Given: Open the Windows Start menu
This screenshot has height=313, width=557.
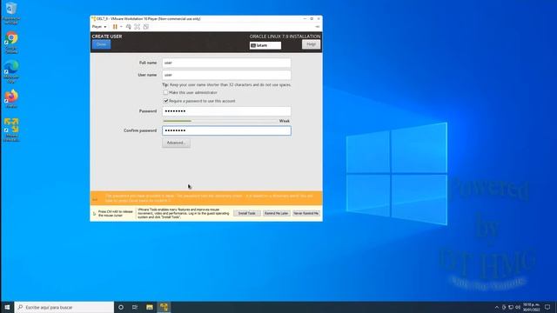Looking at the screenshot, I should (x=7, y=307).
